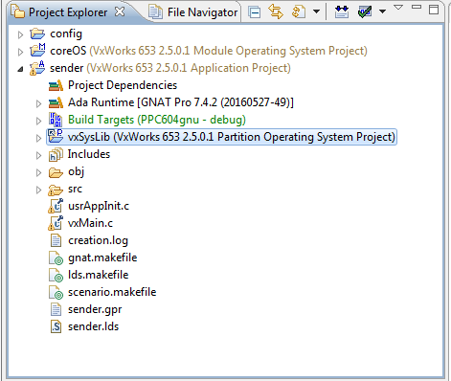
Task: Click the obj folder icon
Action: [x=56, y=172]
